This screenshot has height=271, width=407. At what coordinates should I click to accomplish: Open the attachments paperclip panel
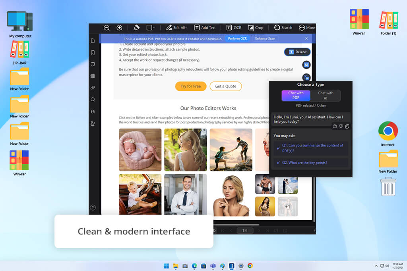(93, 88)
